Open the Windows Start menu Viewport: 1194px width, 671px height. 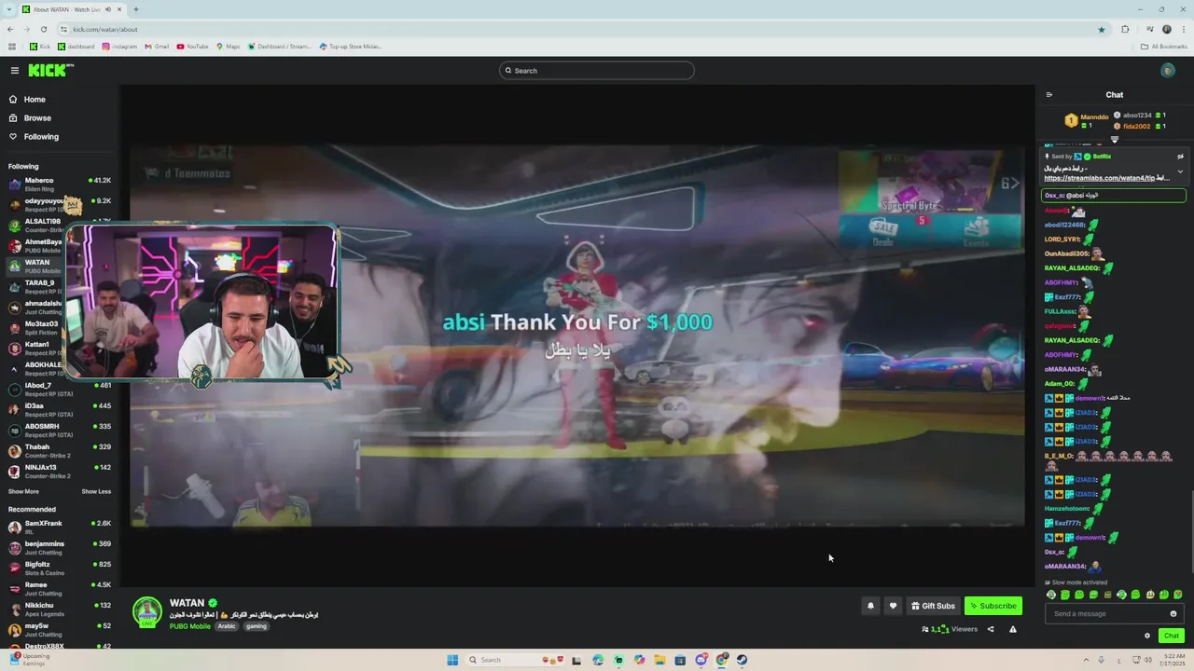(x=452, y=660)
